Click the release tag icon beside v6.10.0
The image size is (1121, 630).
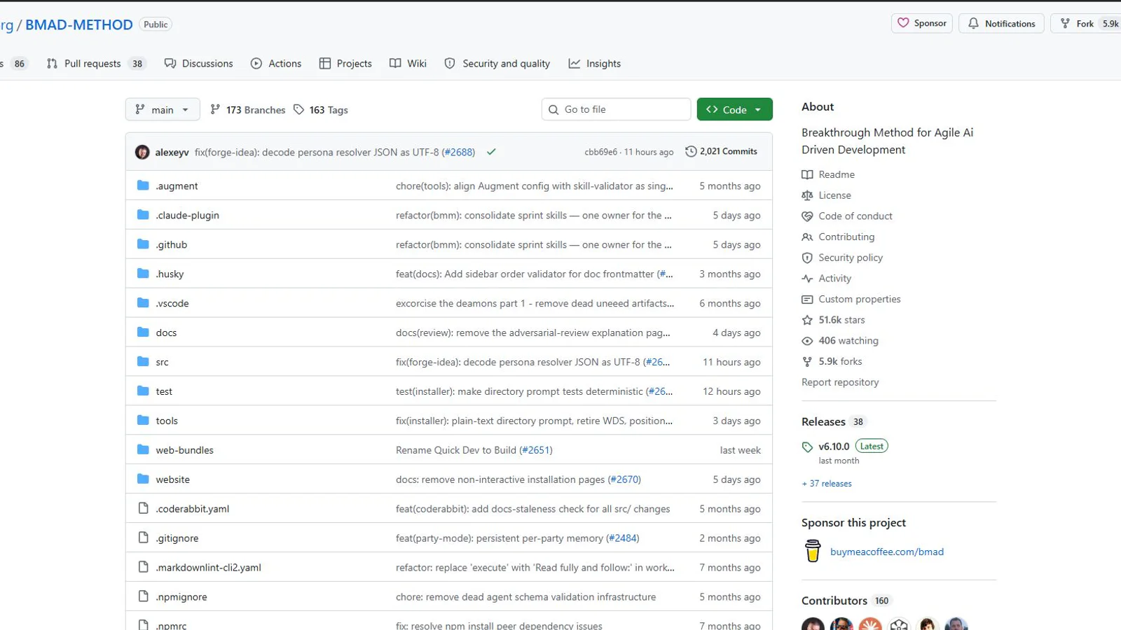[x=807, y=447]
